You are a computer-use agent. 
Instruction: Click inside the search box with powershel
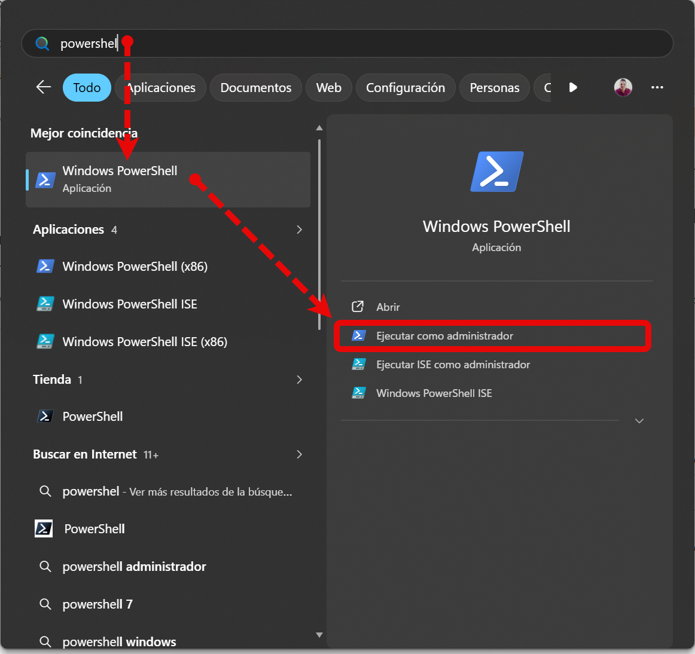click(x=347, y=44)
